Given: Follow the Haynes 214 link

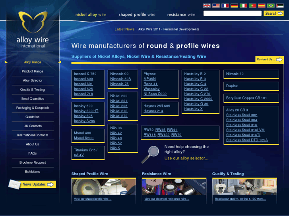Looking at the screenshot, I should [153, 111].
